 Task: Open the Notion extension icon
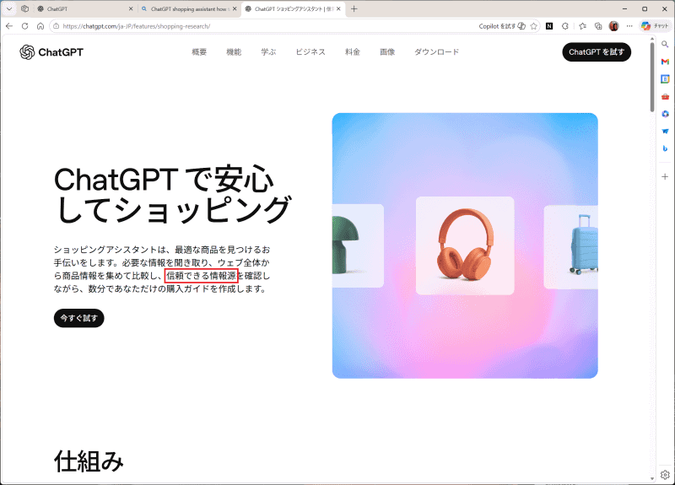549,26
